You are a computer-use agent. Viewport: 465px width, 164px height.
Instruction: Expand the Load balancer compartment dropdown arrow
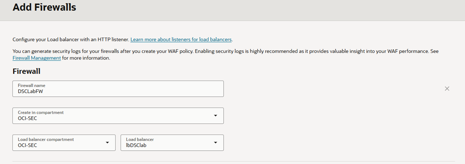[x=107, y=143]
